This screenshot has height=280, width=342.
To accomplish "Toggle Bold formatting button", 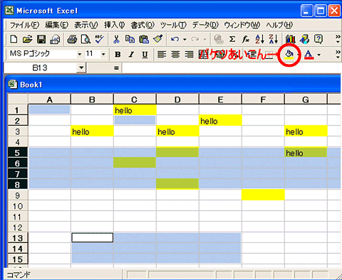I will (x=118, y=55).
